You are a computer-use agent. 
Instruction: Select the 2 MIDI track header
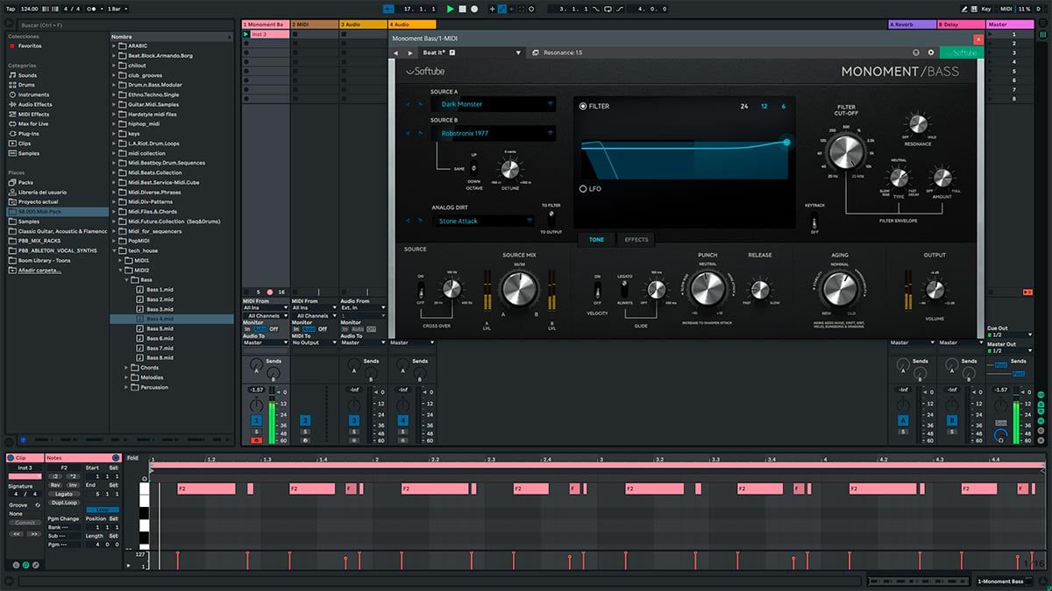point(315,25)
